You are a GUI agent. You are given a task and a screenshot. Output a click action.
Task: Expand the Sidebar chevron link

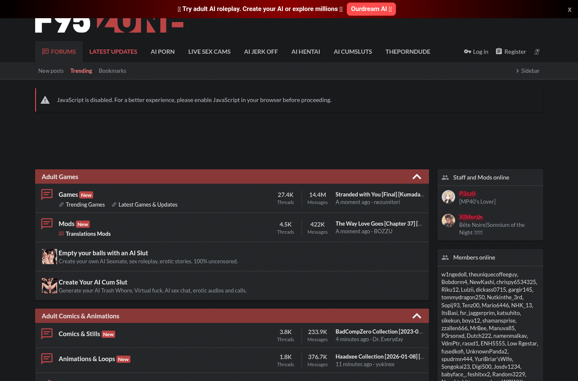point(528,71)
